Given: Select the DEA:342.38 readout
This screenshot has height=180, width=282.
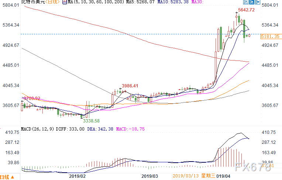Looking at the screenshot, I should coord(100,129).
